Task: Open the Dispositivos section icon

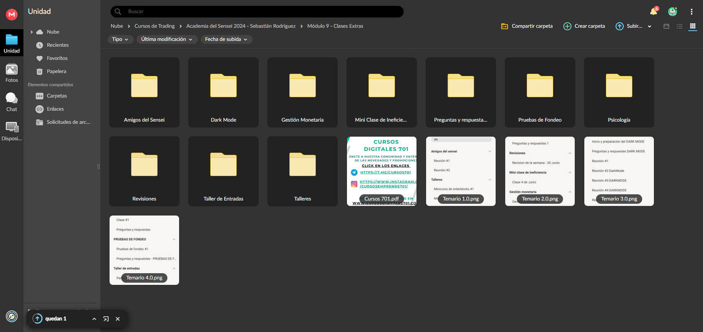Action: pyautogui.click(x=12, y=131)
